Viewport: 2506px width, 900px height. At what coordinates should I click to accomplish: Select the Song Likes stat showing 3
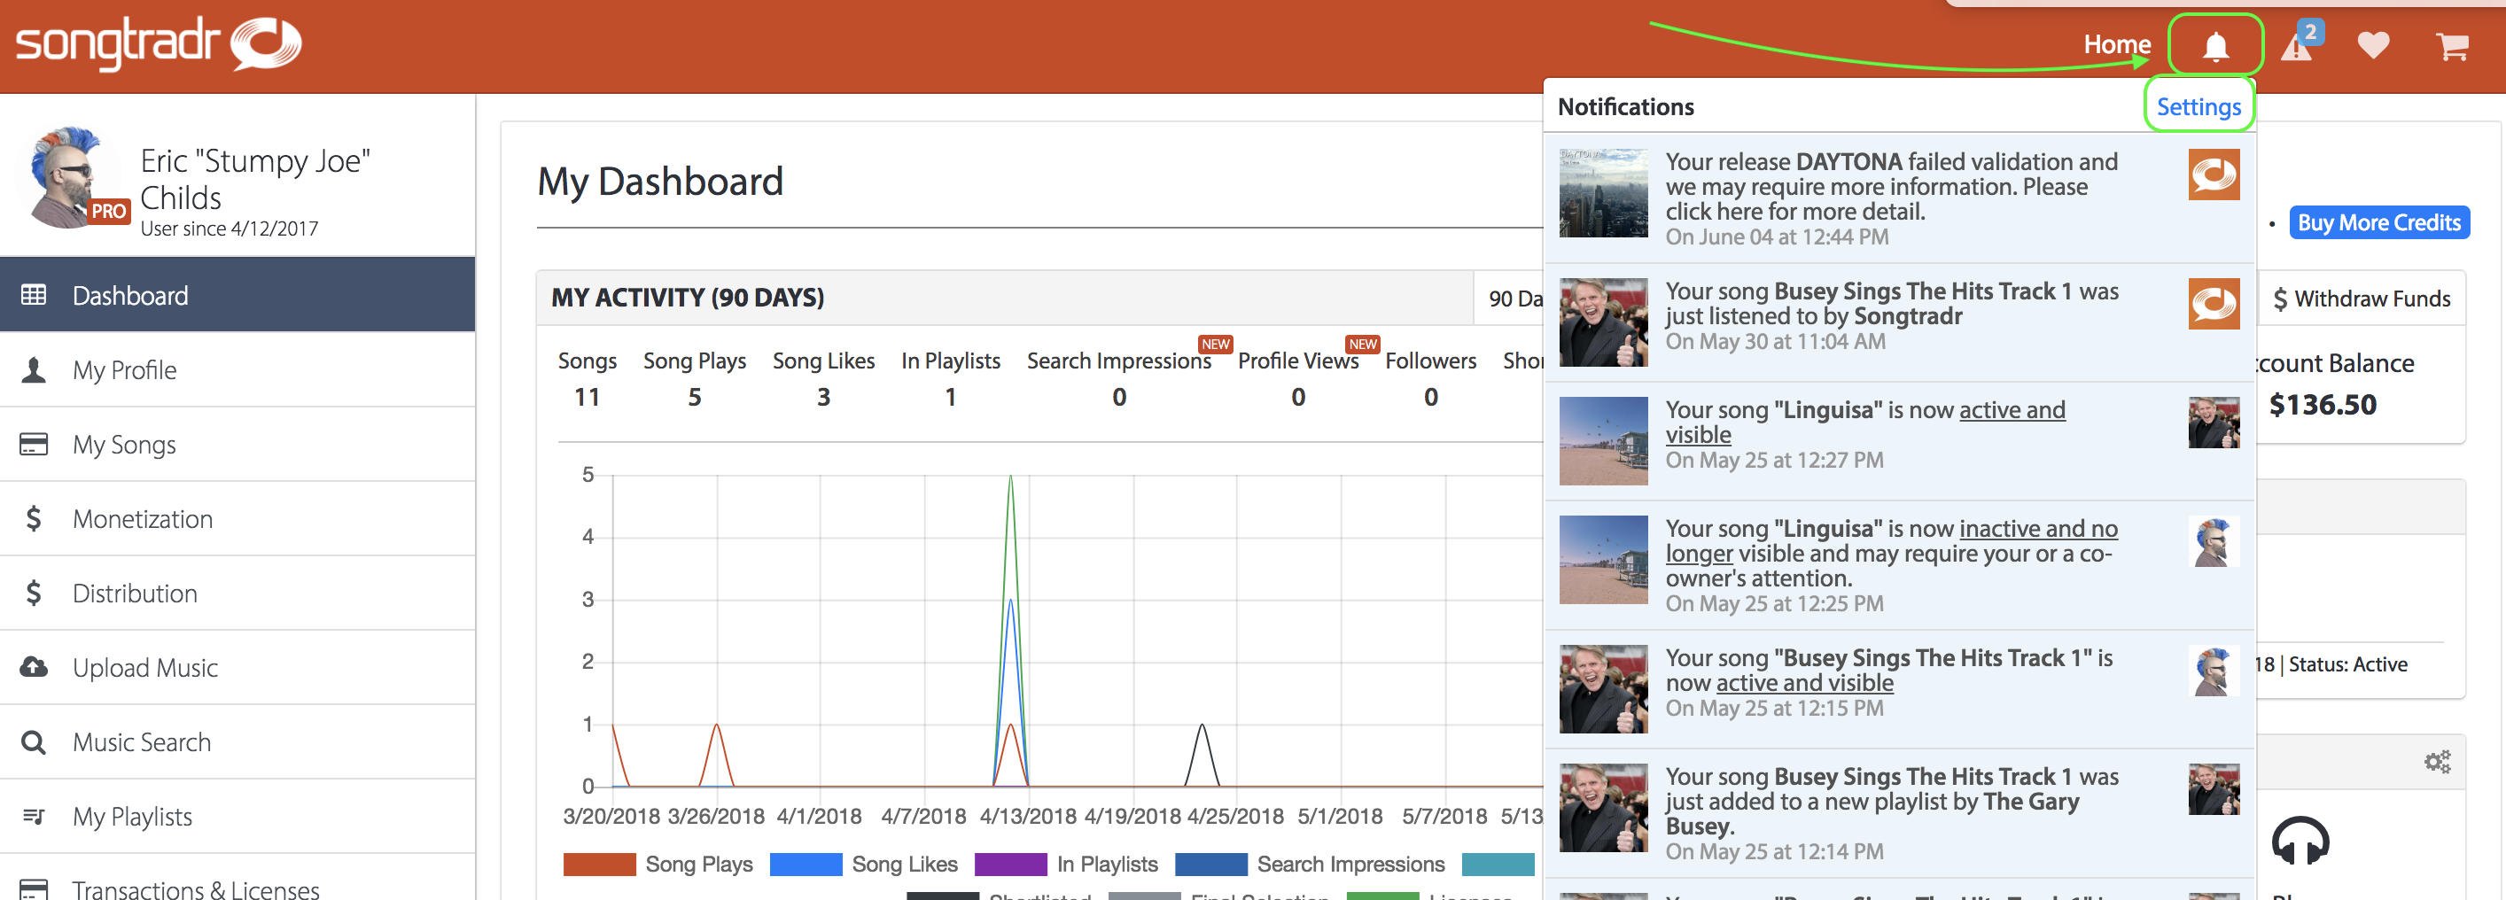(x=823, y=378)
